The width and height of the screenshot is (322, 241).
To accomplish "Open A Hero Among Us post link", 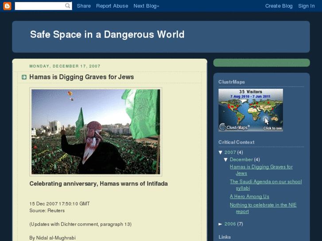I will tap(249, 196).
